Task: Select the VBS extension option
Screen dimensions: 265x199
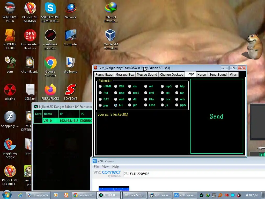Action: pyautogui.click(x=116, y=86)
